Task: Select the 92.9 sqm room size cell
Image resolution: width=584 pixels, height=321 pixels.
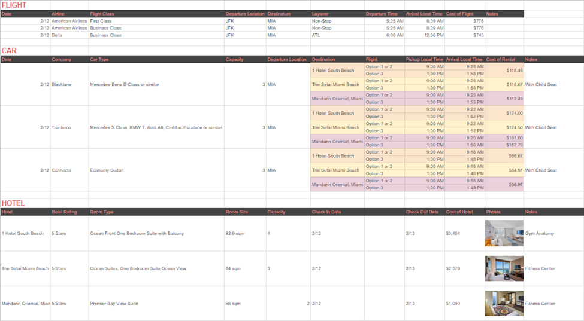Action: click(x=245, y=233)
